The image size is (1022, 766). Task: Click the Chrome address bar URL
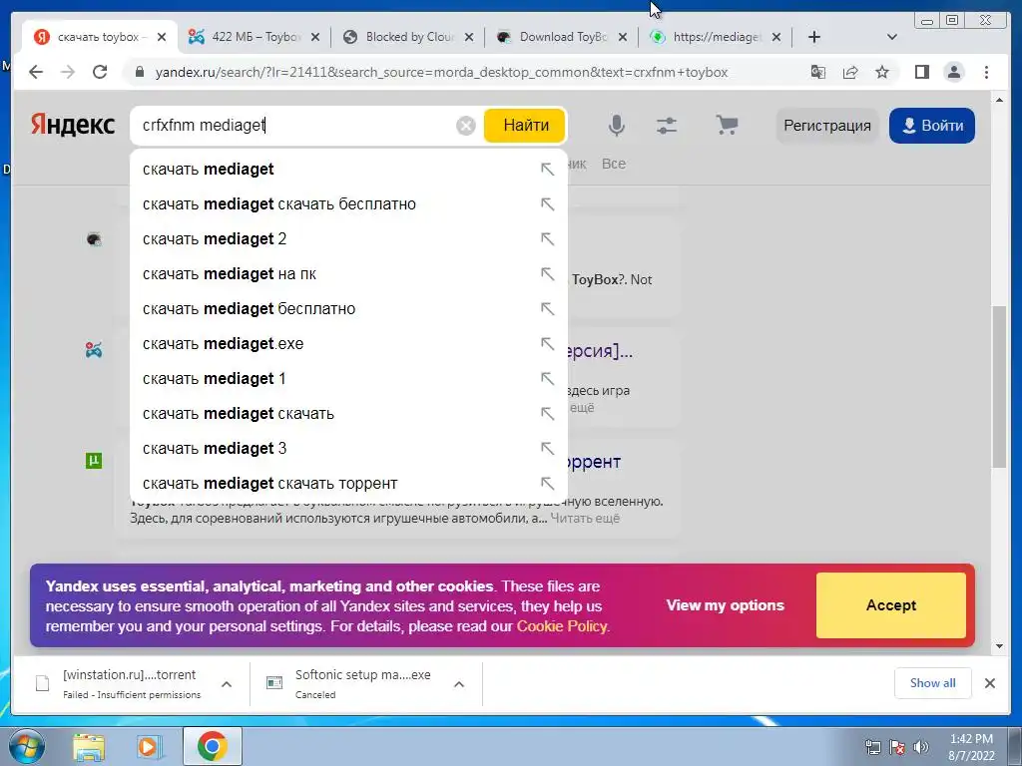[x=441, y=72]
